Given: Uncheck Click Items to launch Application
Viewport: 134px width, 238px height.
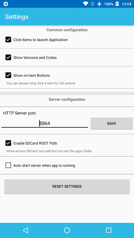Looking at the screenshot, I should (x=8, y=40).
